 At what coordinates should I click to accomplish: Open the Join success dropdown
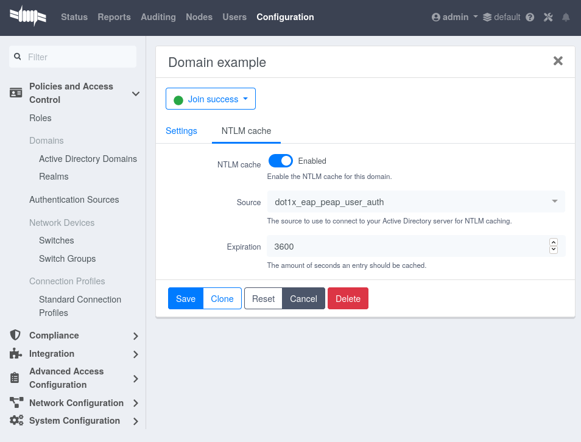[x=210, y=98]
